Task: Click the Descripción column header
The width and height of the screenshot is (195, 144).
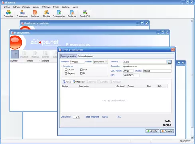Action: [x=97, y=86]
